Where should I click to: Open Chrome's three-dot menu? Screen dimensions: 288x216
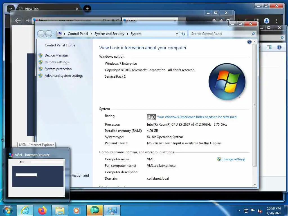point(277,21)
